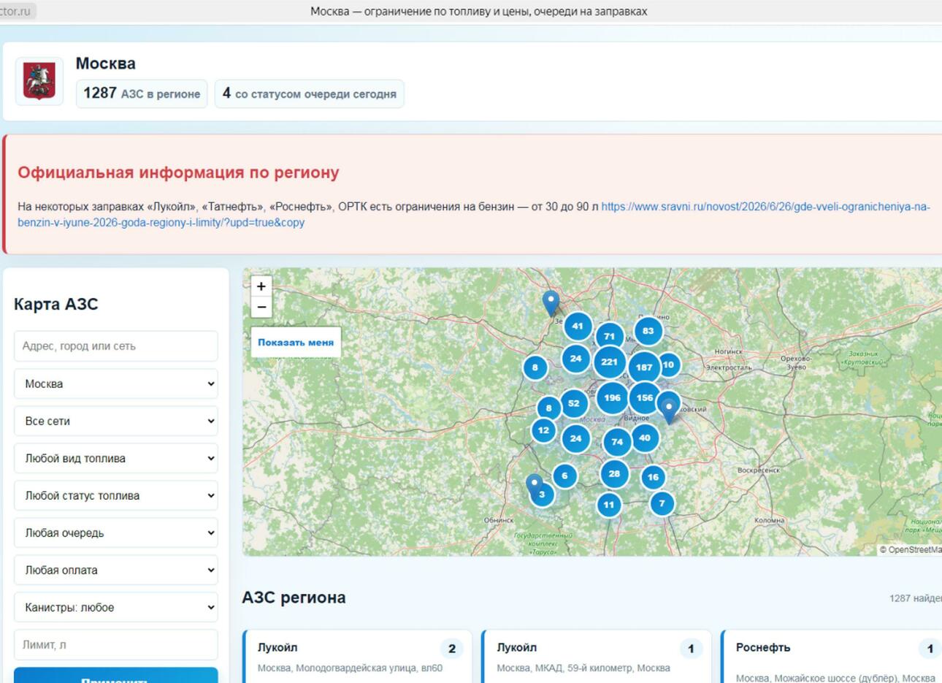The width and height of the screenshot is (942, 683).
Task: Open map cluster marker 3
Action: pyautogui.click(x=542, y=495)
